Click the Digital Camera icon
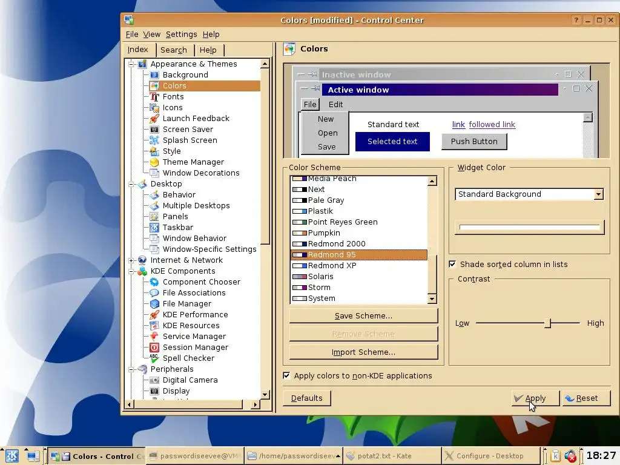Viewport: 620px width, 465px height. [154, 380]
